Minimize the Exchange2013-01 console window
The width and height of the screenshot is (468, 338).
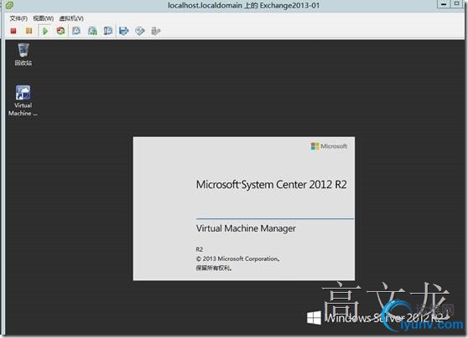tap(444, 4)
